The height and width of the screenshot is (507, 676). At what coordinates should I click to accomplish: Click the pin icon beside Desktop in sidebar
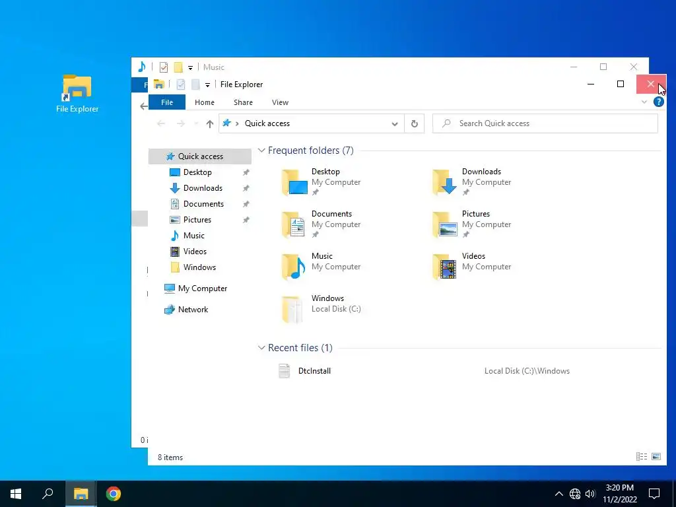[x=246, y=172]
